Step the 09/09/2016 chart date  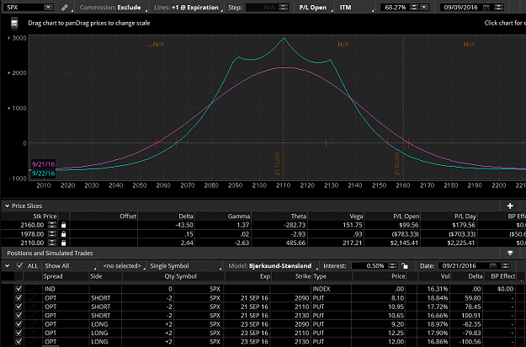[x=499, y=8]
